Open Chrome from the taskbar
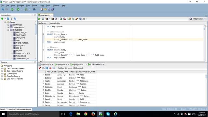The height and width of the screenshot is (117, 208). [x=85, y=114]
